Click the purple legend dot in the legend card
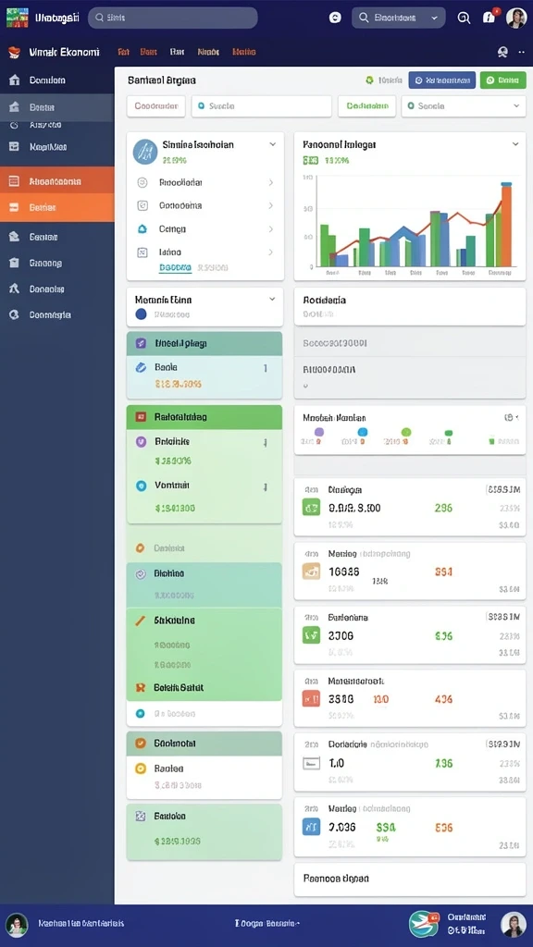This screenshot has width=533, height=947. click(x=319, y=432)
